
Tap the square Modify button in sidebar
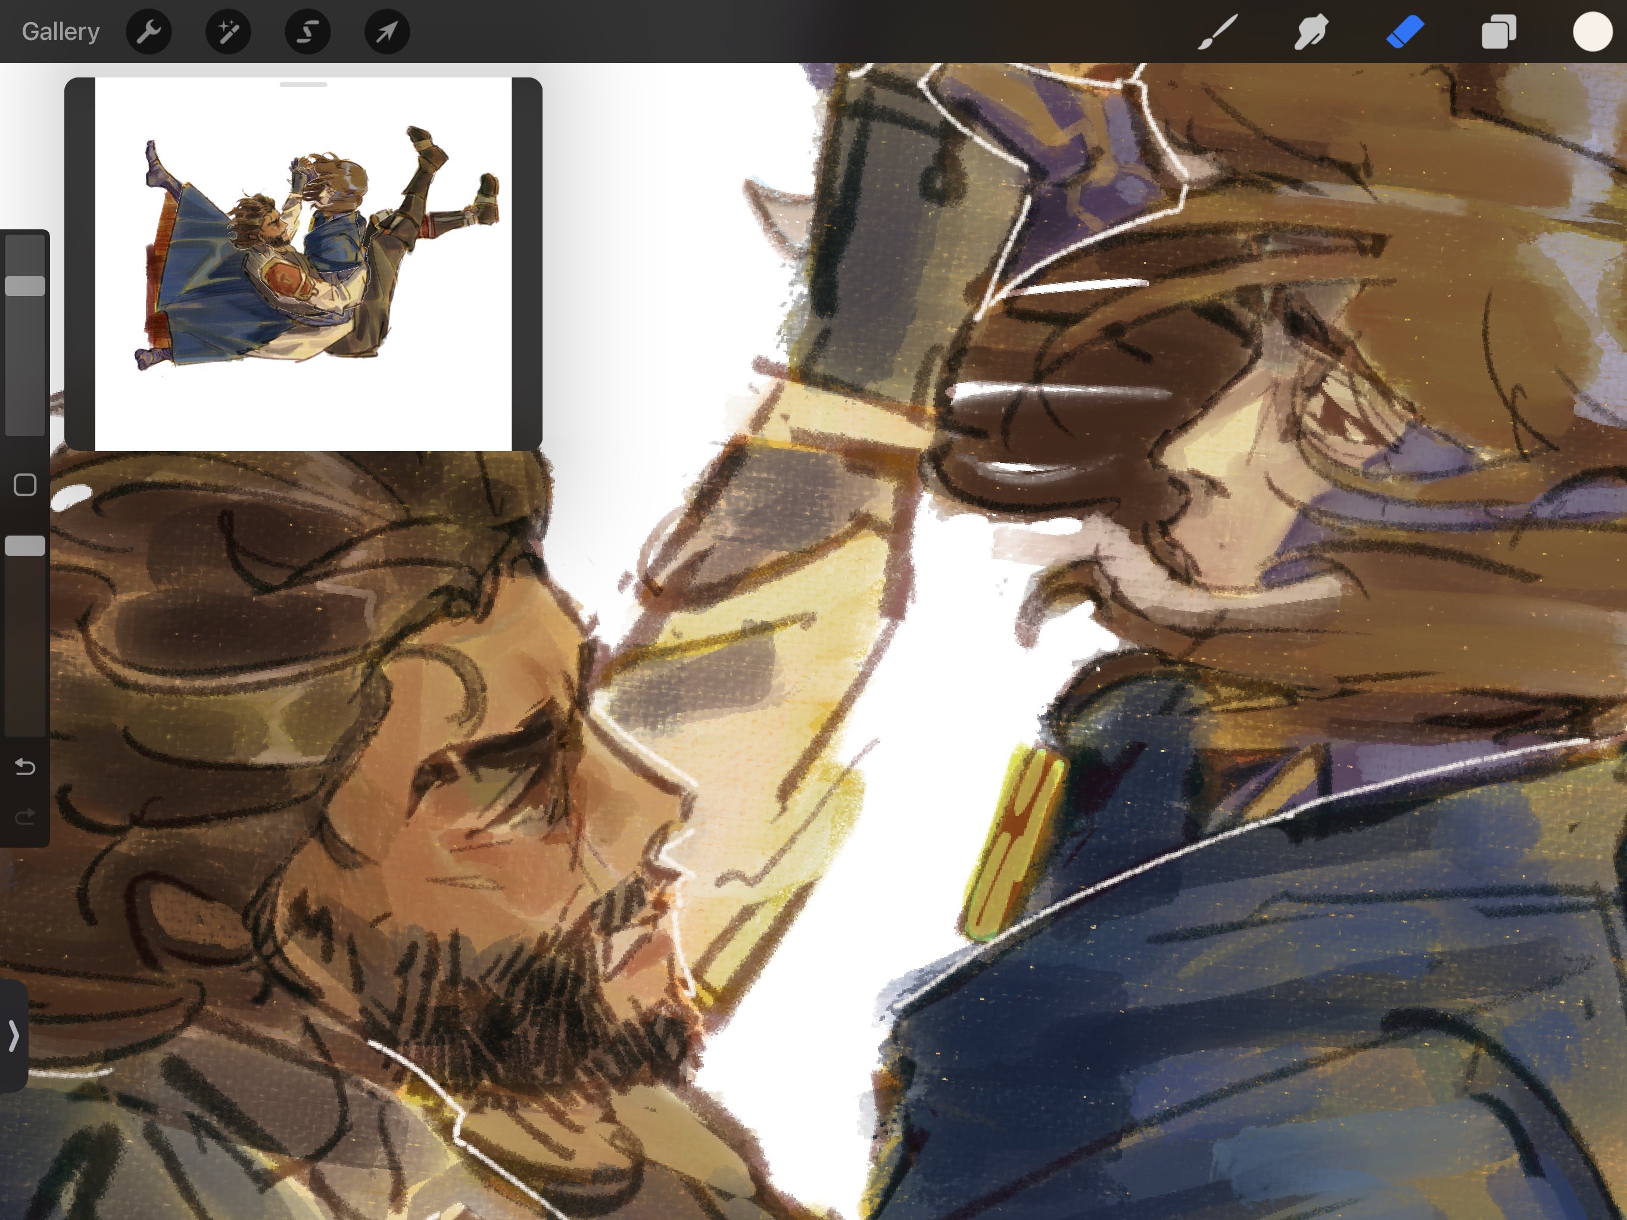(x=25, y=484)
